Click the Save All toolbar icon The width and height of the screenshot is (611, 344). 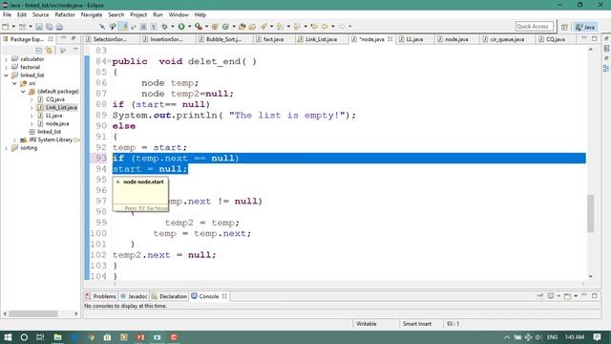click(x=49, y=27)
